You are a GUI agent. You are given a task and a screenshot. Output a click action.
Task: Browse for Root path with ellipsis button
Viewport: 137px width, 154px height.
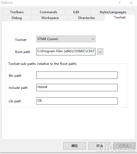coord(100,51)
